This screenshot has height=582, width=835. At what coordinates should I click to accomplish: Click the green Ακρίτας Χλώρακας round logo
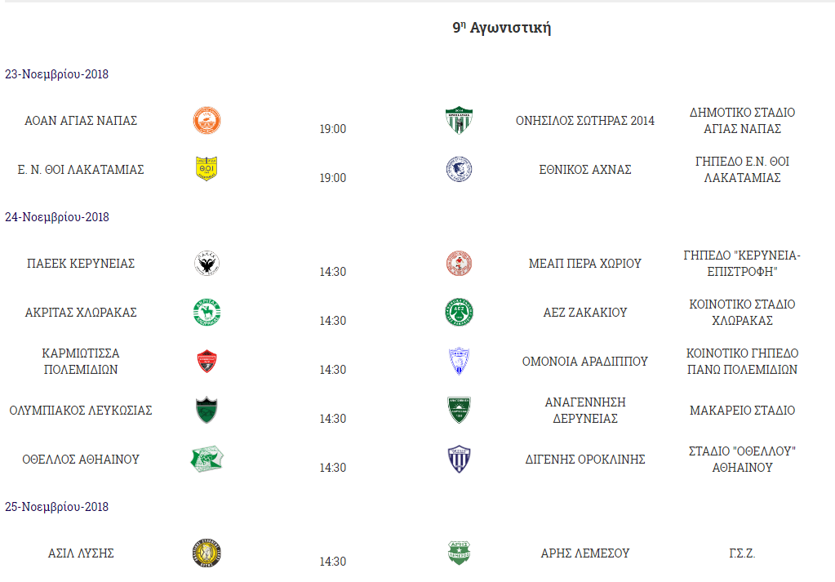tap(207, 312)
